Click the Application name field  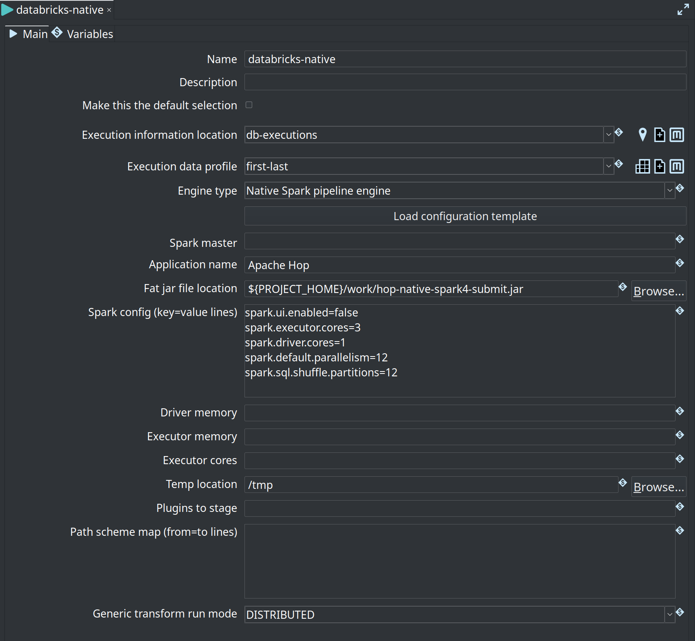(459, 265)
